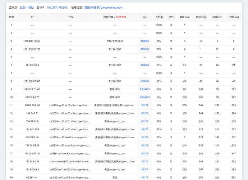The width and height of the screenshot is (248, 180).
Task: Select IP cell 154.54.43.9
Action: (32, 121)
